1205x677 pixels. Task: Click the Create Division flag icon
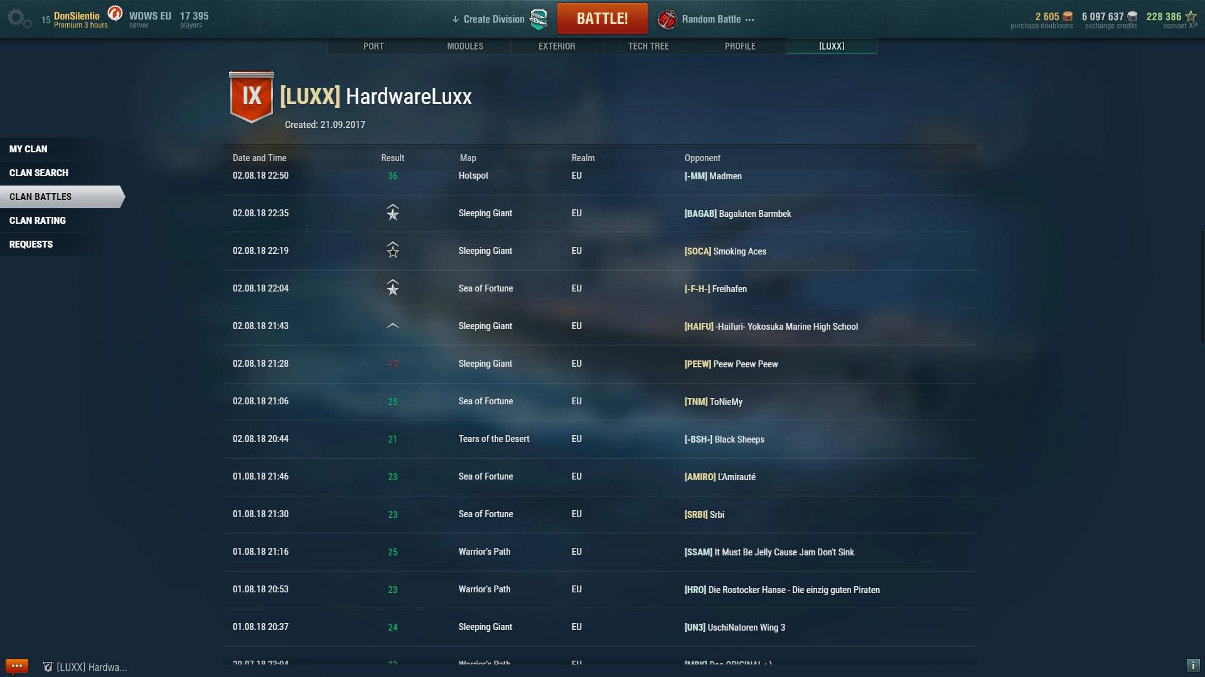(538, 19)
